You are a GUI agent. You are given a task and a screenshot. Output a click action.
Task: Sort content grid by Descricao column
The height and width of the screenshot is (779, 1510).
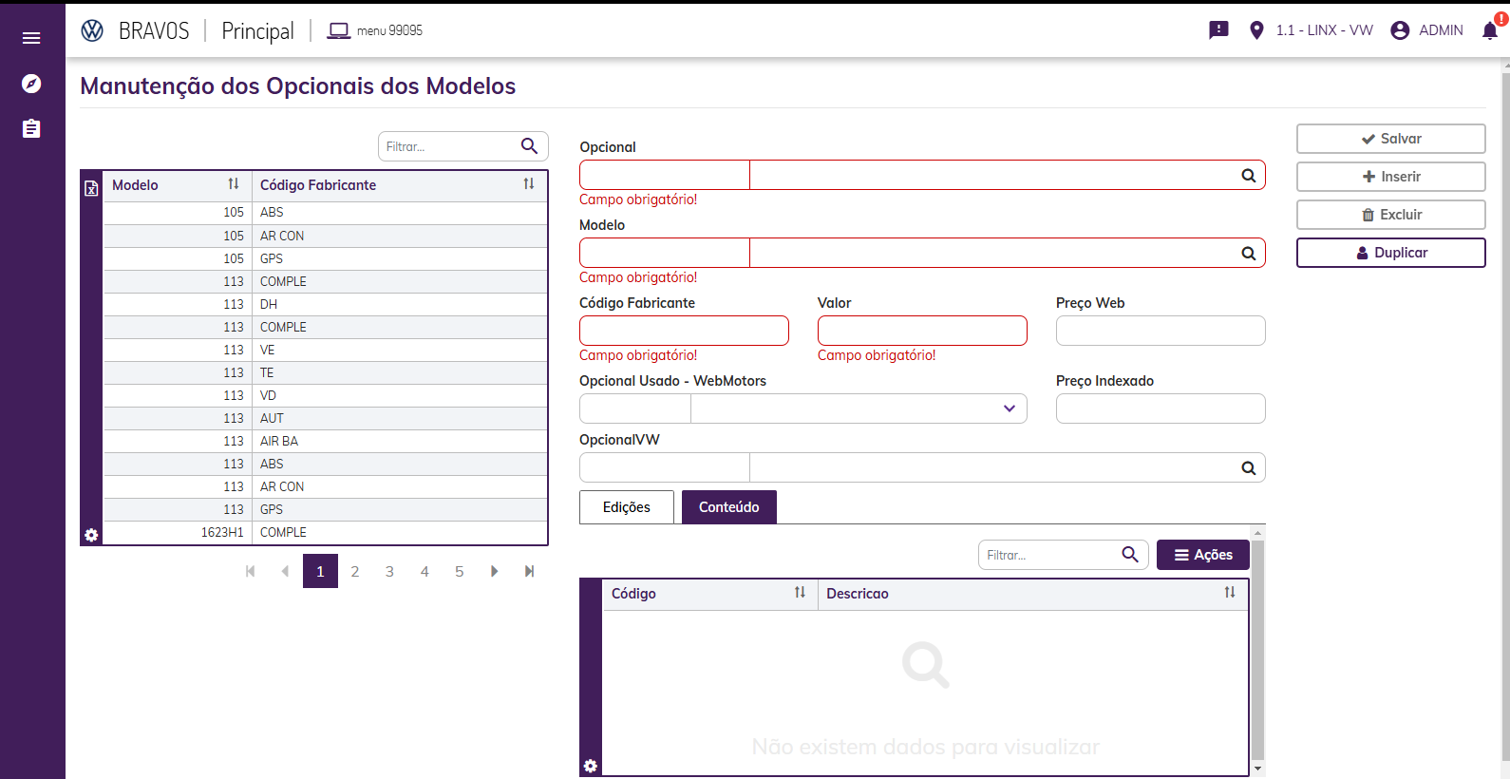1229,593
